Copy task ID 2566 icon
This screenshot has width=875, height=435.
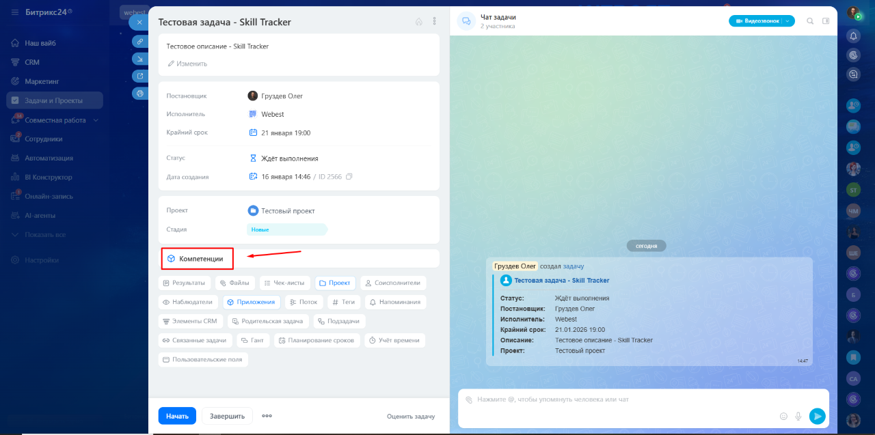point(349,177)
